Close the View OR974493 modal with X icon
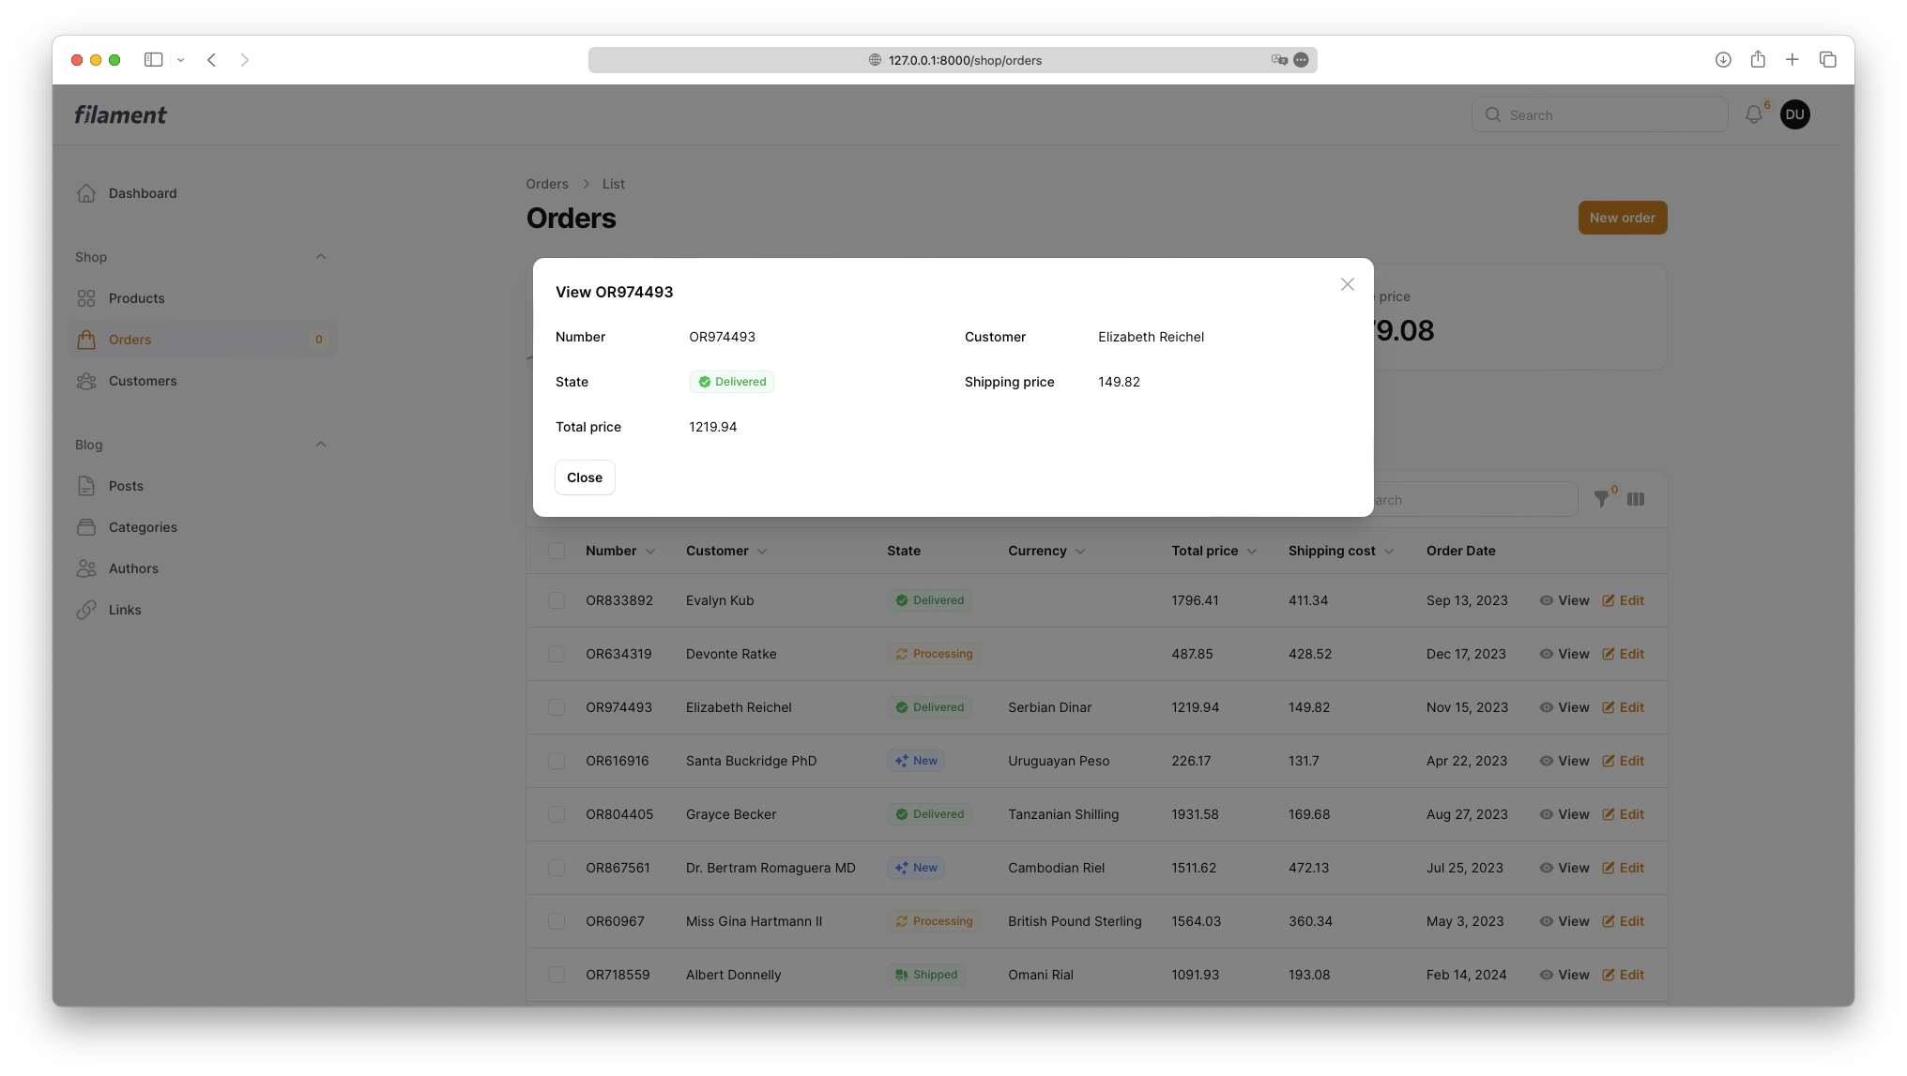This screenshot has height=1076, width=1907. pyautogui.click(x=1347, y=284)
